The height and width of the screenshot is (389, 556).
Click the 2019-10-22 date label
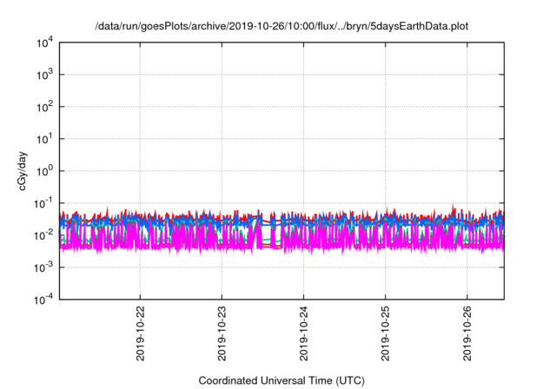[141, 333]
